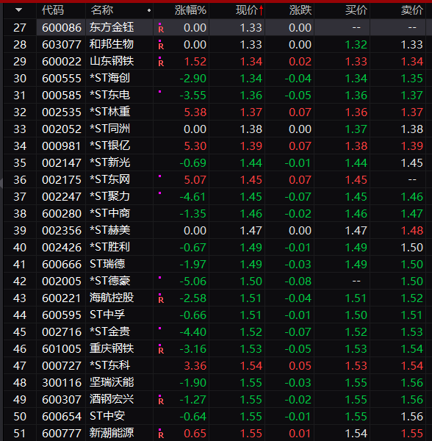Click the R marker icon for 酒钢宏兴
The image size is (432, 441).
(161, 400)
